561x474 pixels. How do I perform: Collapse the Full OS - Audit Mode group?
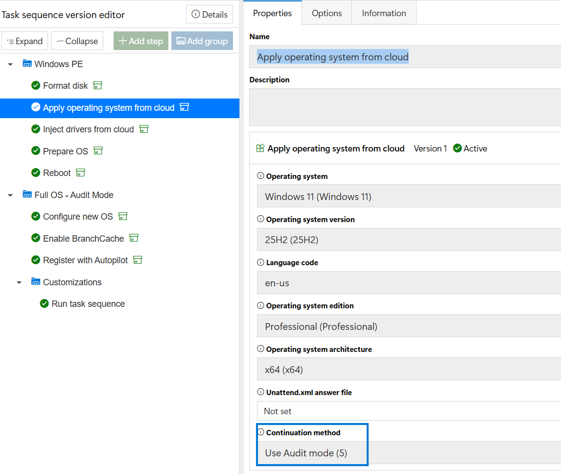click(10, 195)
